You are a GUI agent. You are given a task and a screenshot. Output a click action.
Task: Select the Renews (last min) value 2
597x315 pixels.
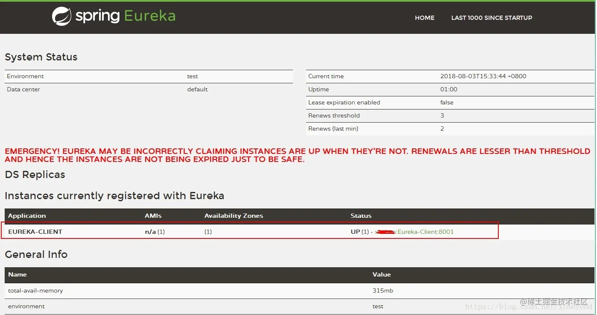[x=442, y=129]
